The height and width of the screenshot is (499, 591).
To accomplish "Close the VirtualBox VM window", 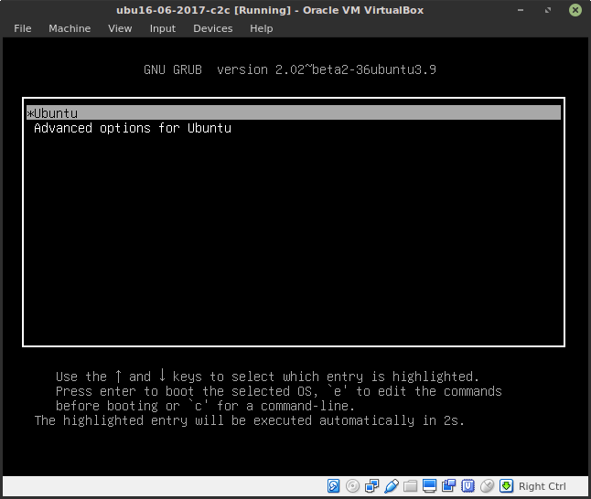I will tap(575, 10).
